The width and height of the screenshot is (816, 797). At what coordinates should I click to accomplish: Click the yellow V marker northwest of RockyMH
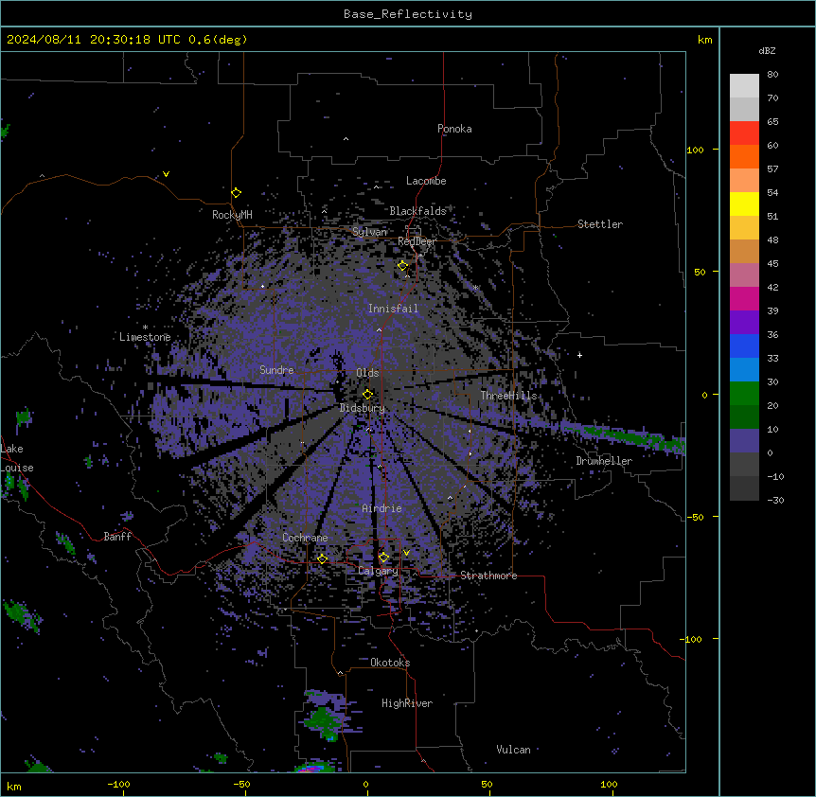[166, 174]
